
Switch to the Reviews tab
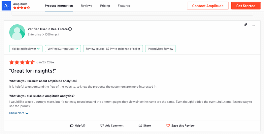tap(86, 6)
